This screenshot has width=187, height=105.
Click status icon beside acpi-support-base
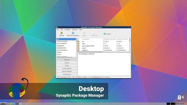79,46
